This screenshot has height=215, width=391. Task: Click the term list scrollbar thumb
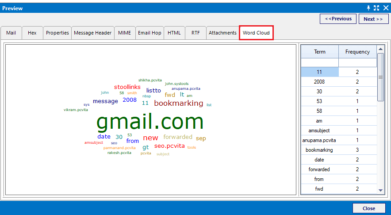(380, 77)
